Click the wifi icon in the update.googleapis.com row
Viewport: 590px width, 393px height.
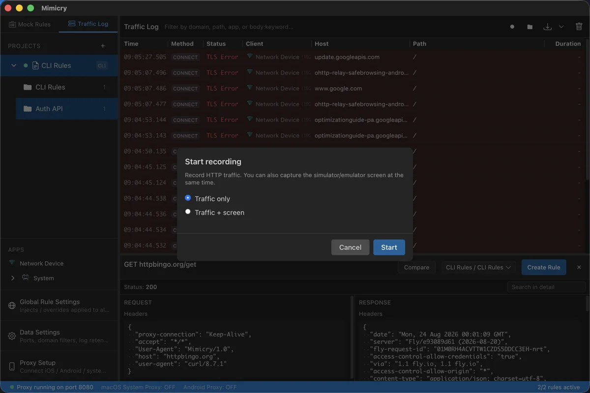(x=250, y=56)
